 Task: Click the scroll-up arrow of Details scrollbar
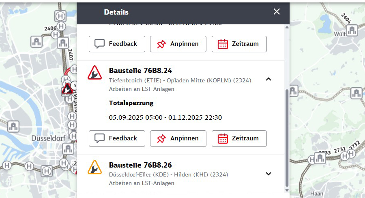pos(287,27)
